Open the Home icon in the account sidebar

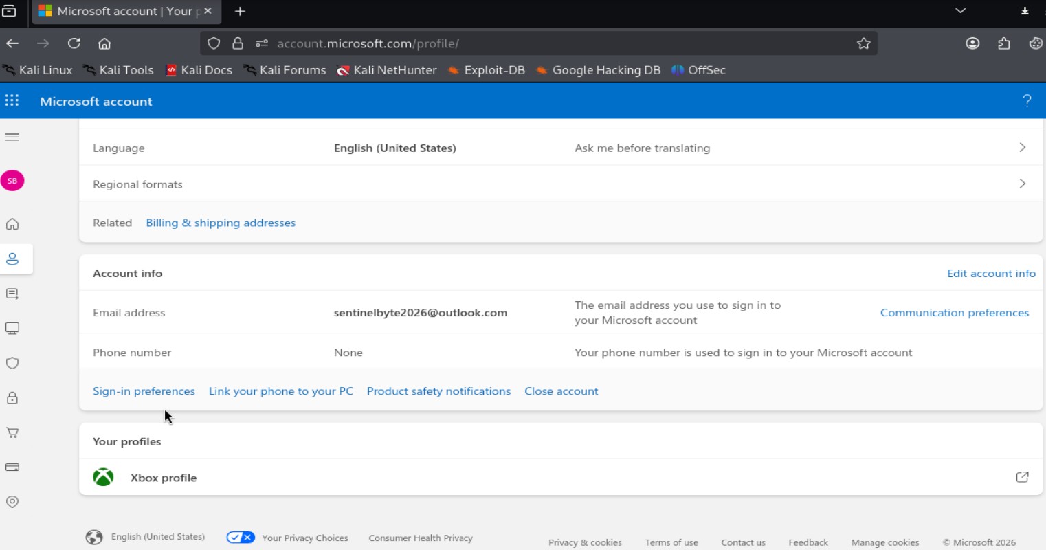click(12, 223)
